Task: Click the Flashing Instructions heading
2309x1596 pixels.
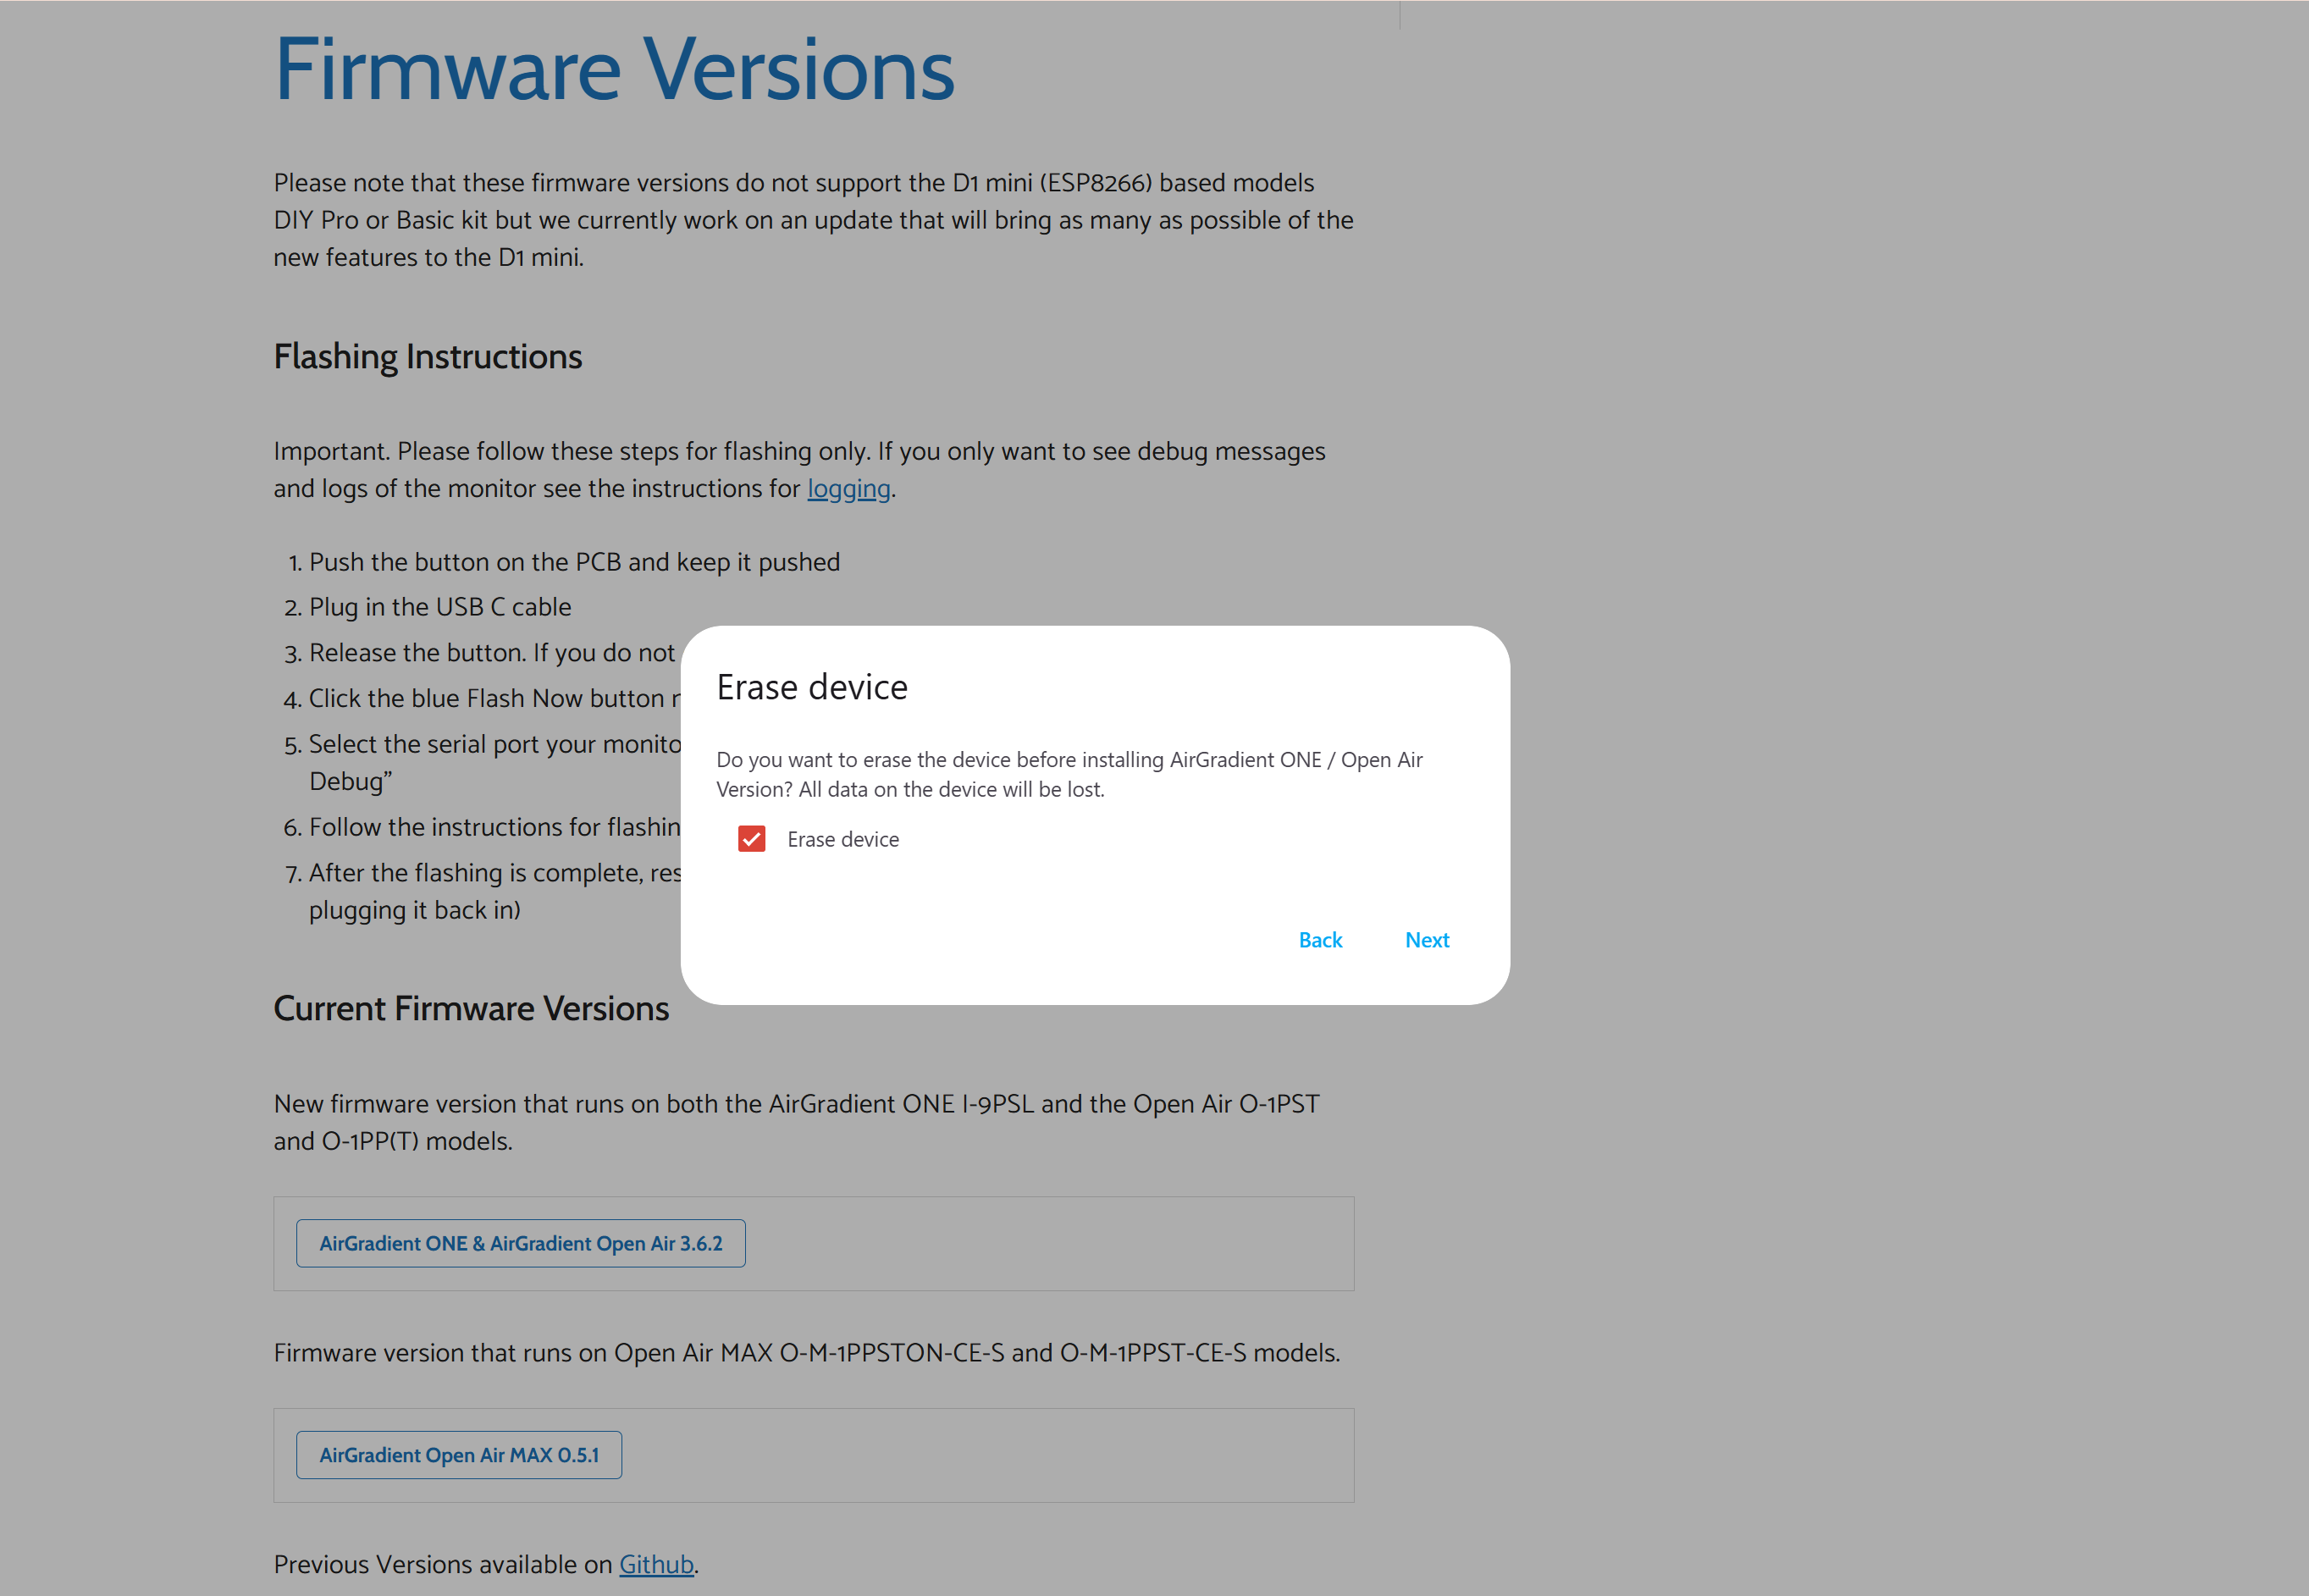Action: 427,357
